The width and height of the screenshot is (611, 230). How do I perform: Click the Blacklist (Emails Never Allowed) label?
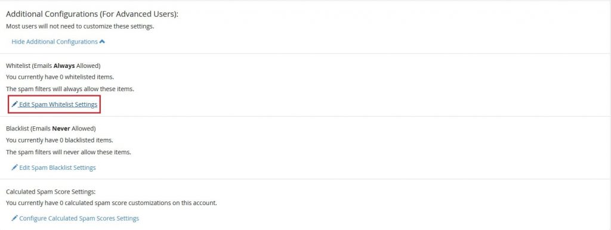tap(51, 128)
